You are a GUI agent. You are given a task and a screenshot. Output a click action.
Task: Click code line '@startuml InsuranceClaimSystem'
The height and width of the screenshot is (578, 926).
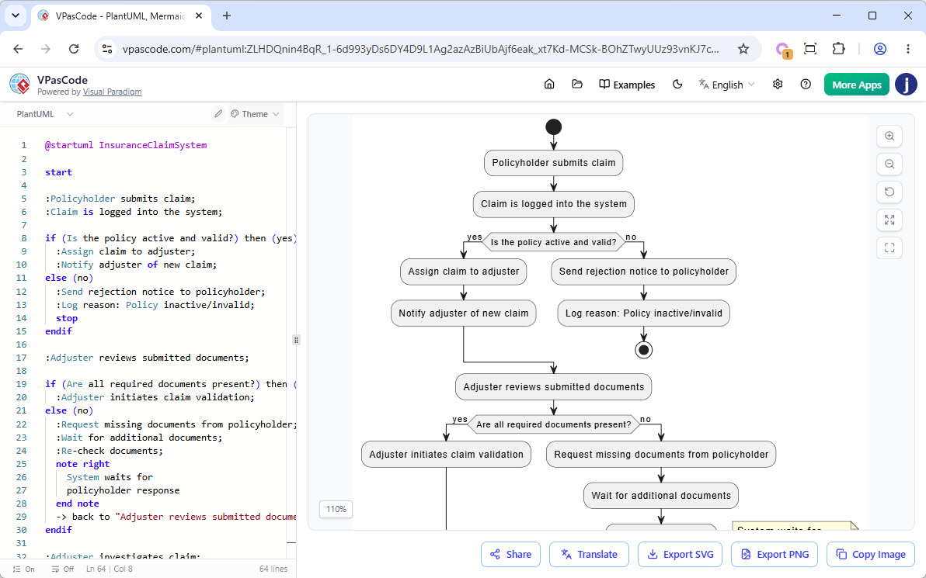tap(126, 145)
